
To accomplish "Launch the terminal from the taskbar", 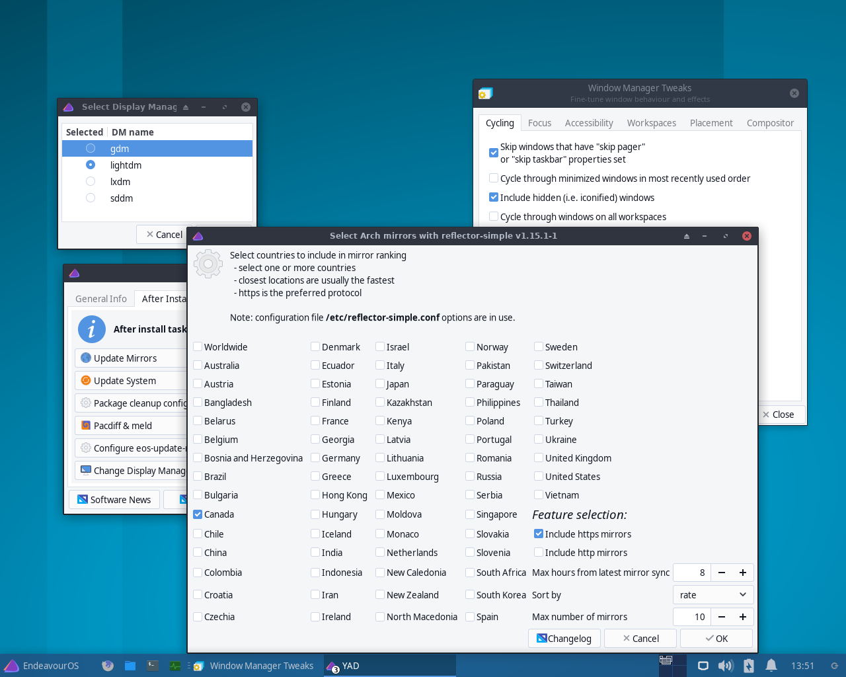I will point(153,666).
